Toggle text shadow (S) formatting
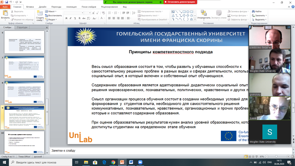This screenshot has width=295, height=166. (x=79, y=18)
